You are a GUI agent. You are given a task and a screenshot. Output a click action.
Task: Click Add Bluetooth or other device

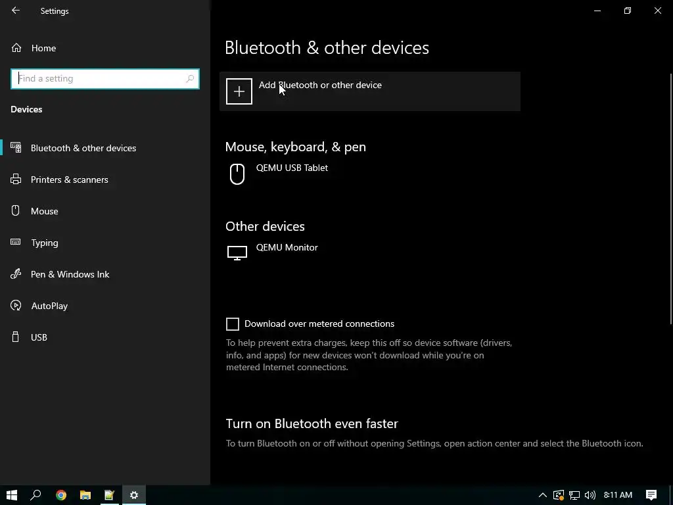pyautogui.click(x=370, y=91)
